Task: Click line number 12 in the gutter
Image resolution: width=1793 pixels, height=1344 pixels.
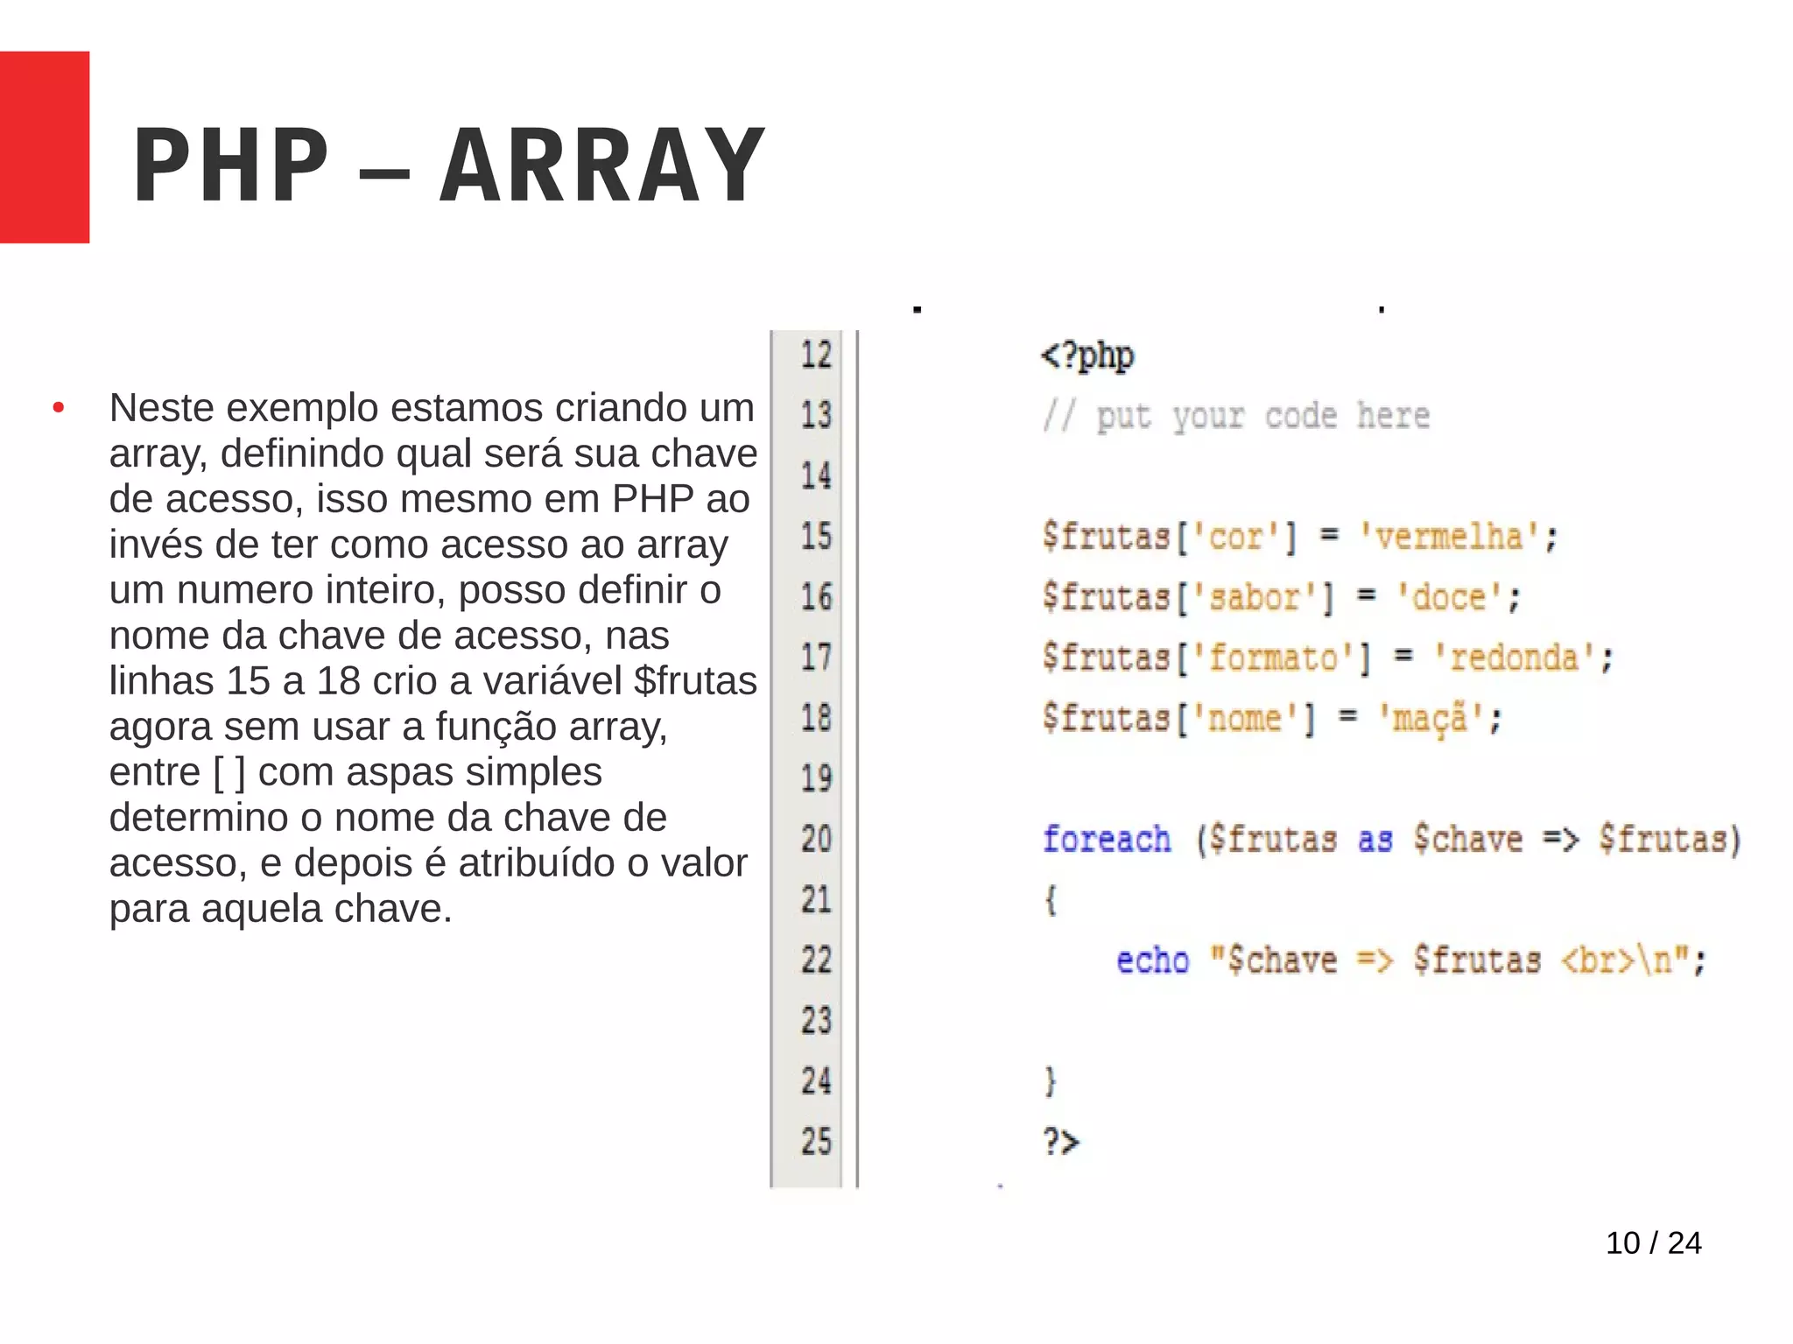Action: (816, 355)
